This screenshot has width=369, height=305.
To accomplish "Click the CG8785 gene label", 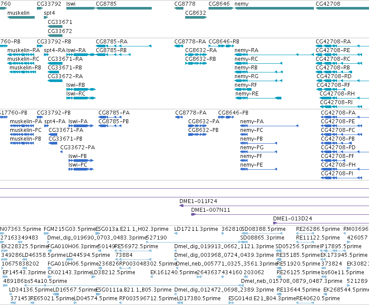I will pyautogui.click(x=106, y=4).
